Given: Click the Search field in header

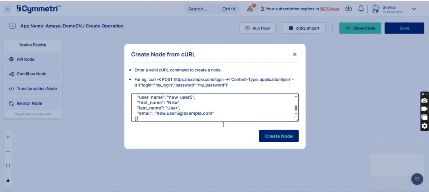Looking at the screenshot, I should pyautogui.click(x=203, y=9).
